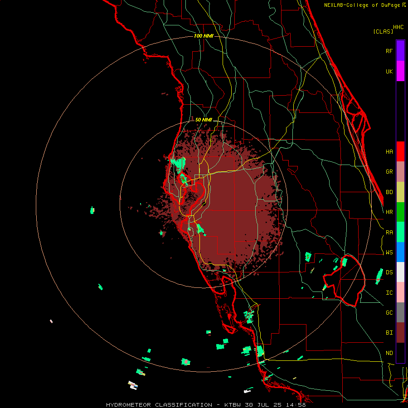Screen dimensions: 408x408
Task: Click the "KTBW" station identifier in caption
Action: (232, 405)
